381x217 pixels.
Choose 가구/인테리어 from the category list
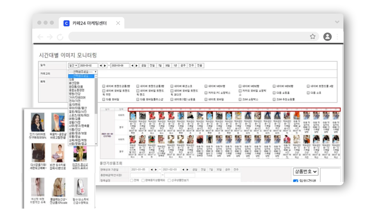coord(78,97)
